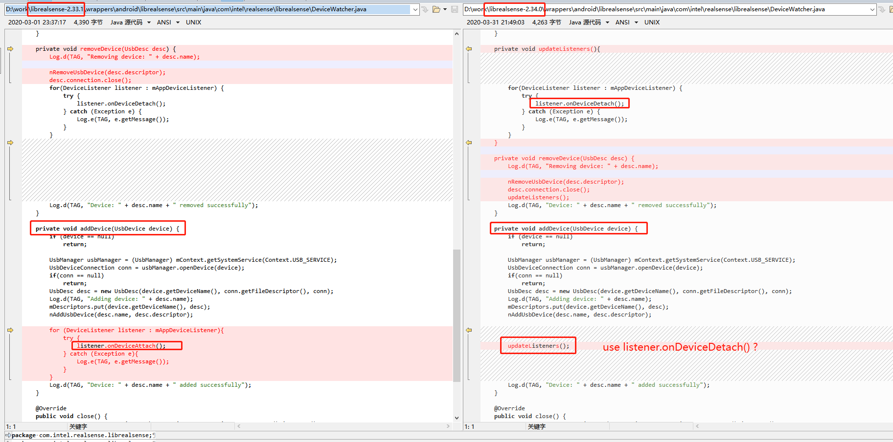Click right pane load/go arrow icon
Image resolution: width=893 pixels, height=442 pixels.
pos(882,9)
